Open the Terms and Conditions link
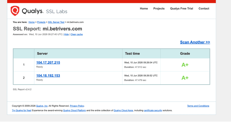This screenshot has height=122, width=231. coord(198,106)
